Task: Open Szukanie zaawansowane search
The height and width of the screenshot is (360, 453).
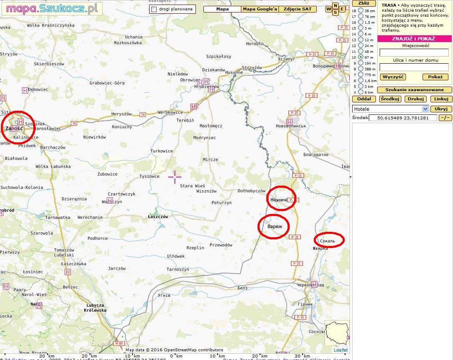Action: tap(414, 90)
